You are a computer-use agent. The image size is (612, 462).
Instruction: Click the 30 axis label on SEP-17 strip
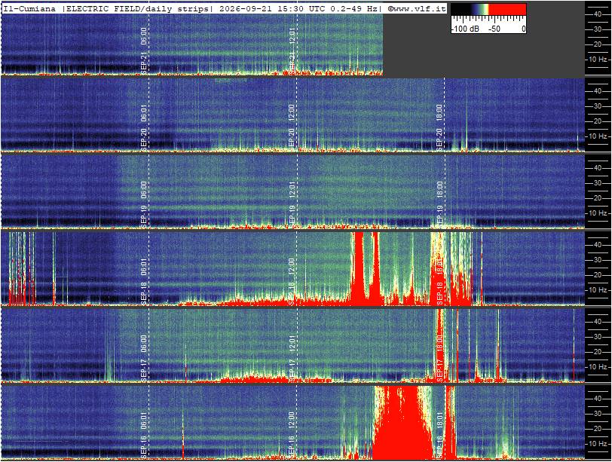coord(597,337)
